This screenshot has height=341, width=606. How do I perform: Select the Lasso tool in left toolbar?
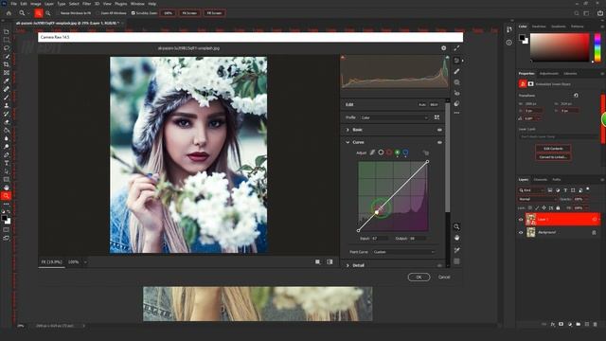[x=7, y=48]
